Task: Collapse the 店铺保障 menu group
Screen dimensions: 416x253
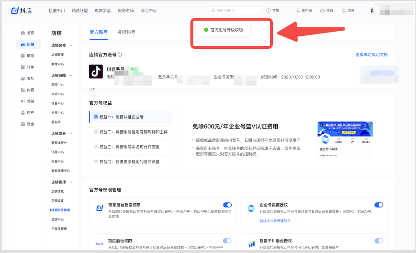Action: coord(71,75)
